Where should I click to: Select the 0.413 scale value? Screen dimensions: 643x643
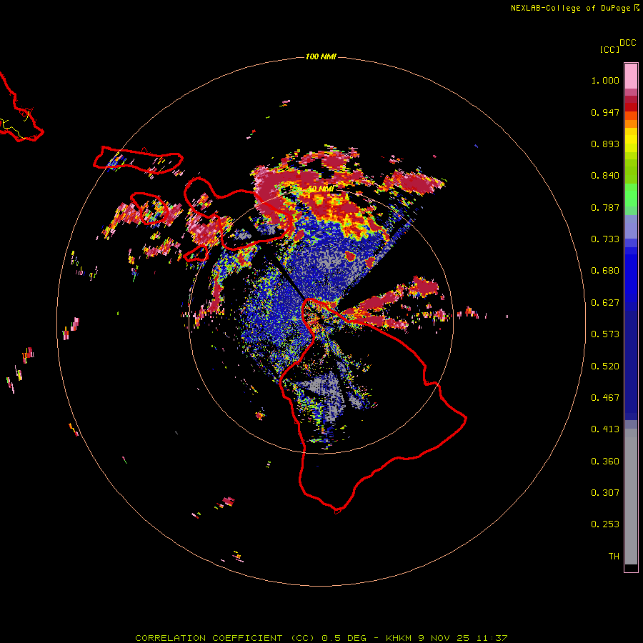click(605, 429)
